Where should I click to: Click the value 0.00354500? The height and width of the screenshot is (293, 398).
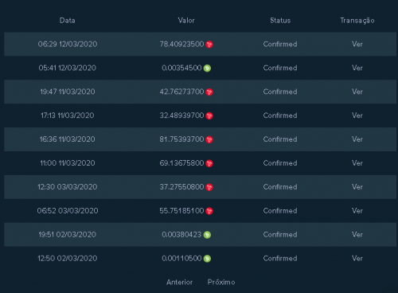click(x=181, y=68)
